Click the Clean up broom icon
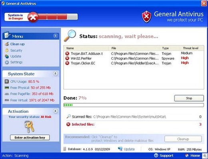 click(7, 44)
